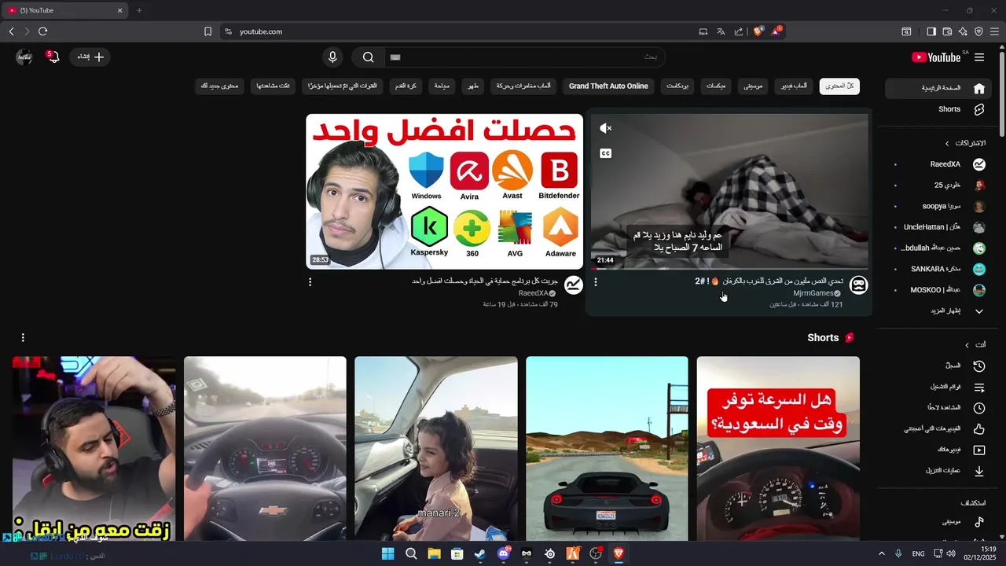Open options menu for RaeedXA antivirus video

point(310,282)
